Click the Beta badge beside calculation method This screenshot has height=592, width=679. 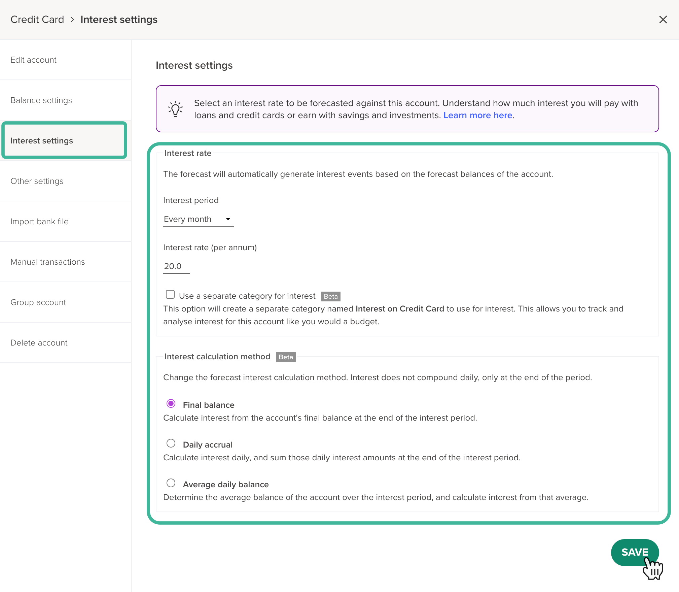286,357
